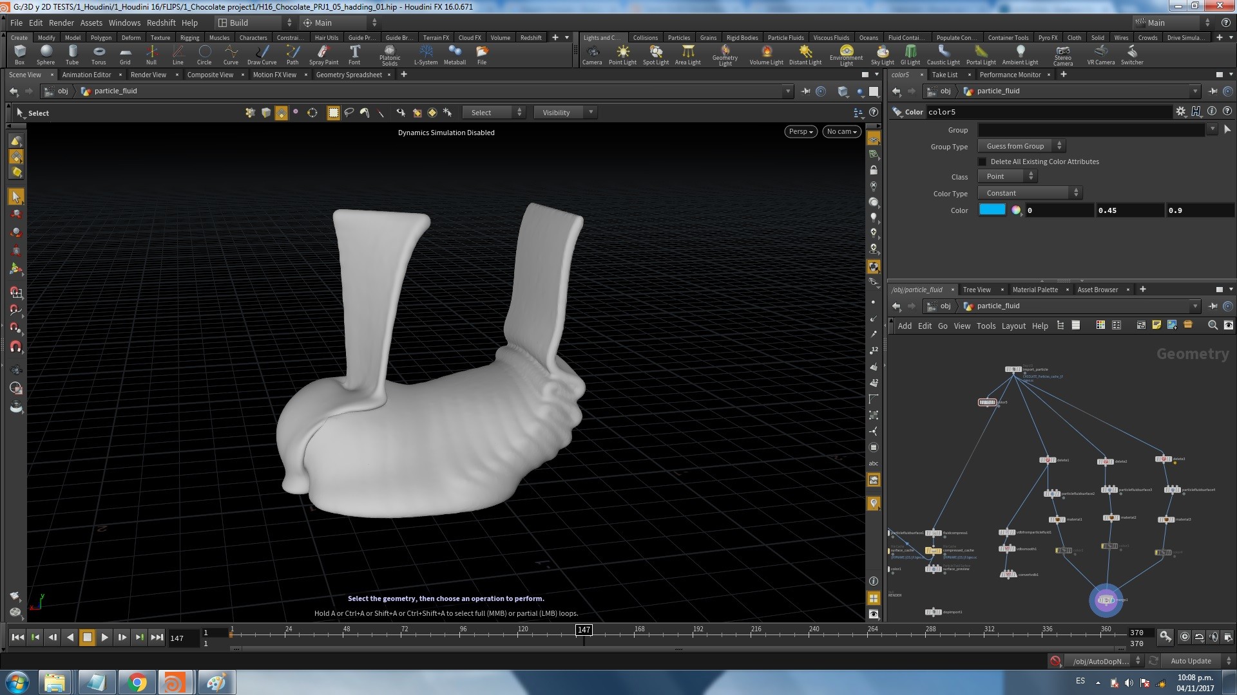Viewport: 1237px width, 695px height.
Task: Add a Point Light from the Lights shelf
Action: coord(623,55)
